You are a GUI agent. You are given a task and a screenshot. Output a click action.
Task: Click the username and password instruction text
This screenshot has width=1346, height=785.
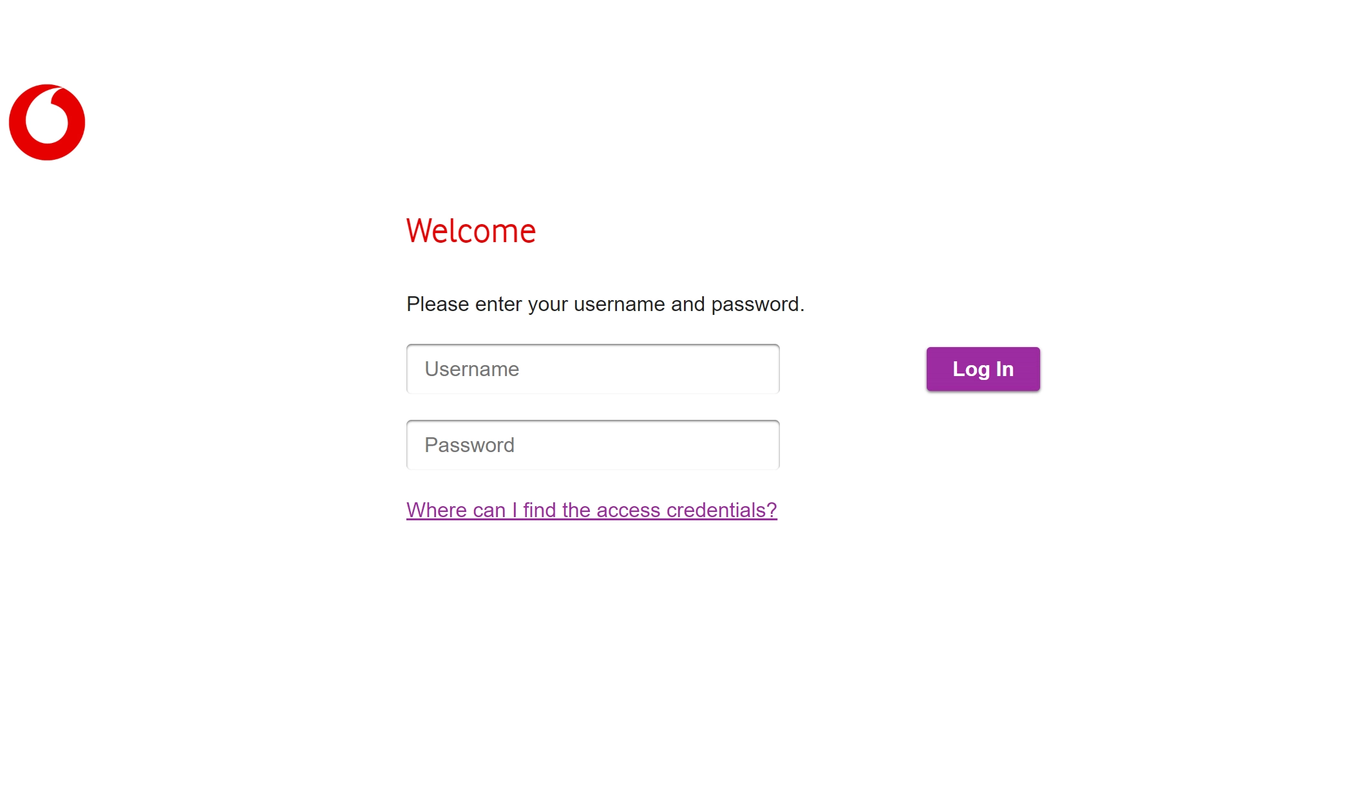coord(605,303)
